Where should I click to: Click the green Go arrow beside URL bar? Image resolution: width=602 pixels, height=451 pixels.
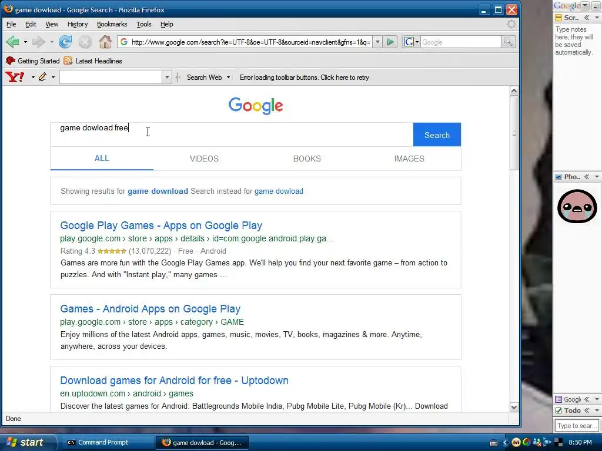pos(390,42)
